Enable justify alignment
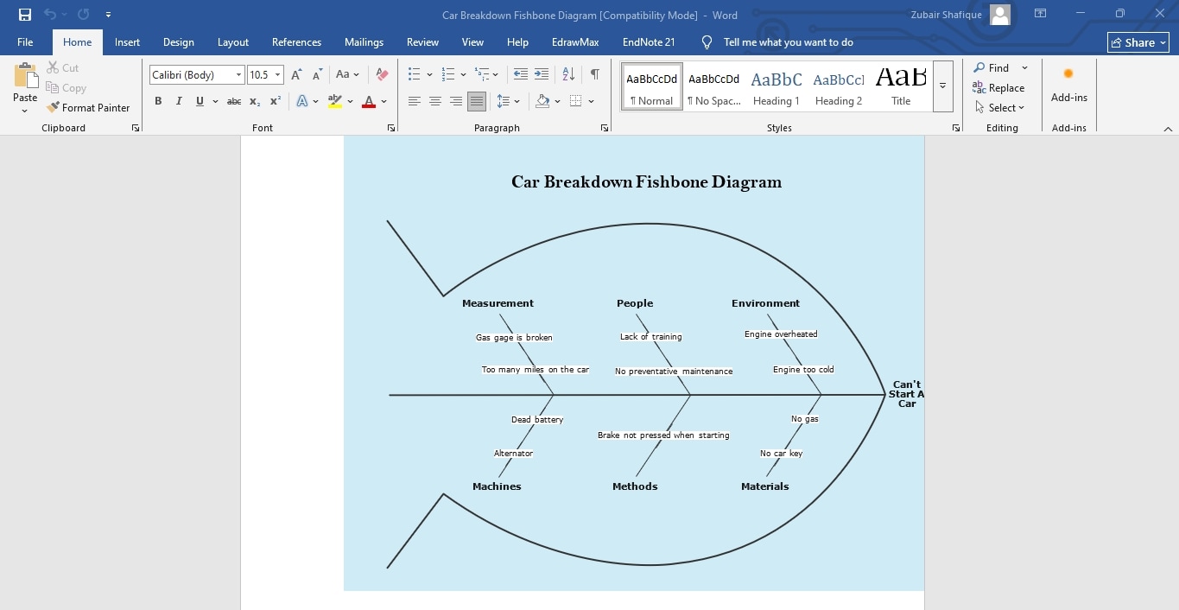 [x=476, y=101]
